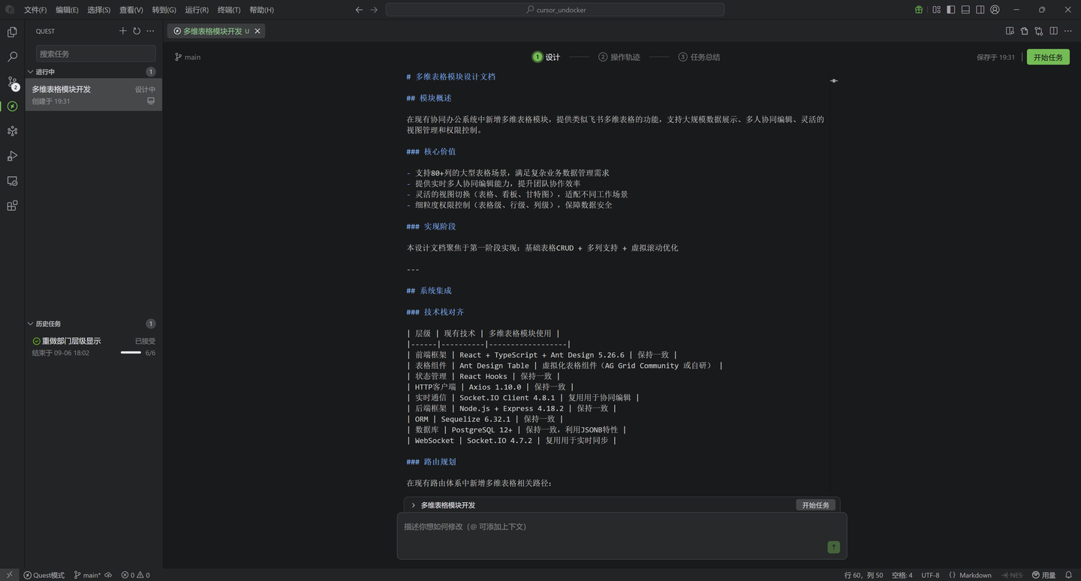Open Source Control with 2 pending changes
The height and width of the screenshot is (581, 1081).
(x=12, y=82)
